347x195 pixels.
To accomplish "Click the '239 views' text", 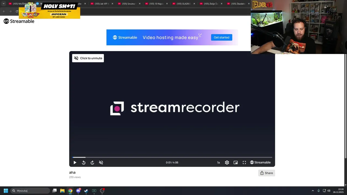I will pos(75,177).
